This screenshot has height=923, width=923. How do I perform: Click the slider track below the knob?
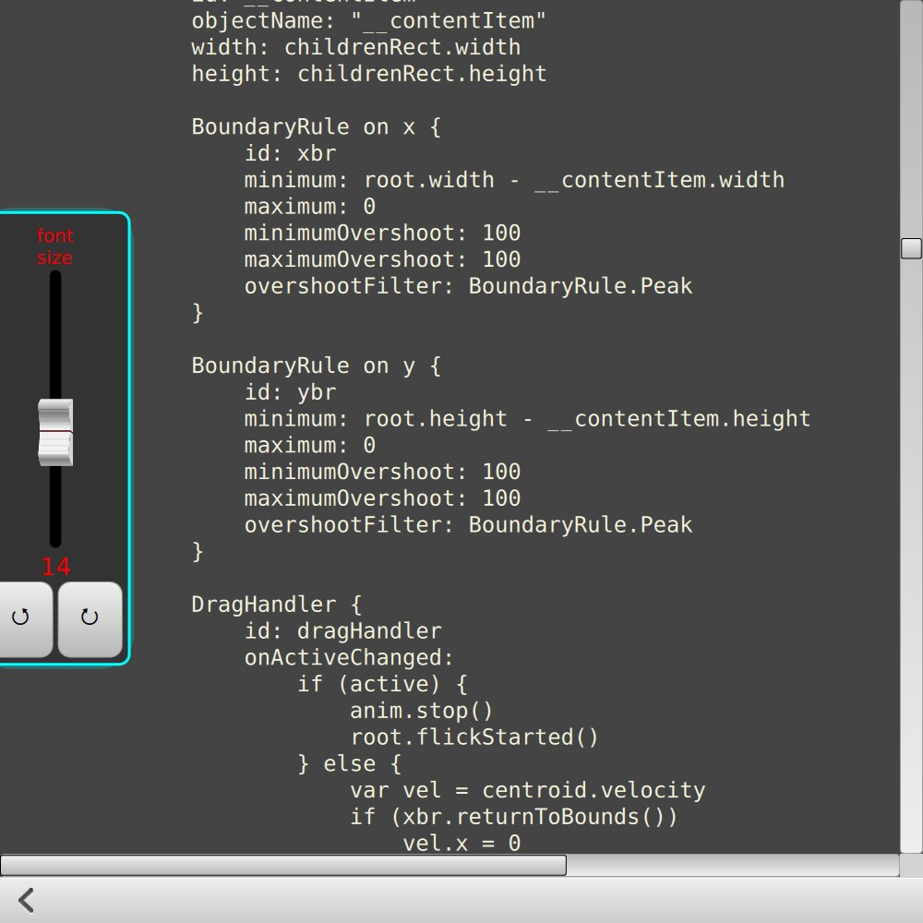point(55,508)
